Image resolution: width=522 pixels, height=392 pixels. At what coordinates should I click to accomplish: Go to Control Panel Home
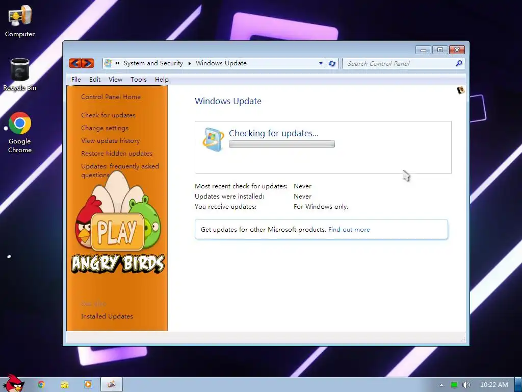click(111, 96)
